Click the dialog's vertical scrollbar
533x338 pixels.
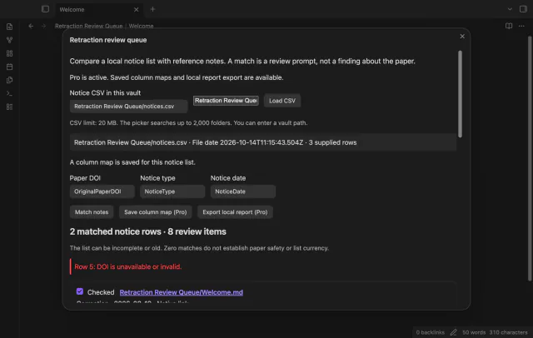(x=460, y=94)
